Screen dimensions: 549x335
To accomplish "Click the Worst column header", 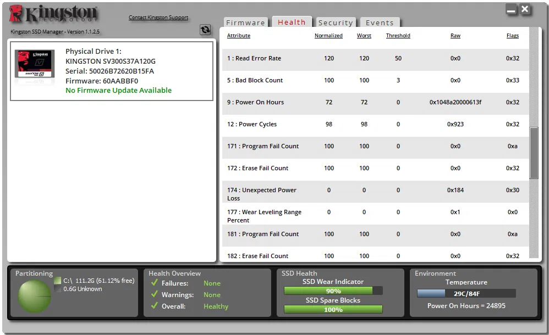I will pyautogui.click(x=364, y=35).
